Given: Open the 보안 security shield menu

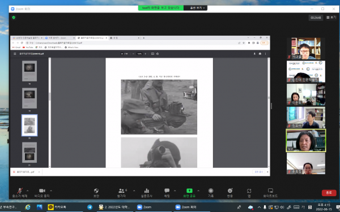Looking at the screenshot, I should [96, 193].
